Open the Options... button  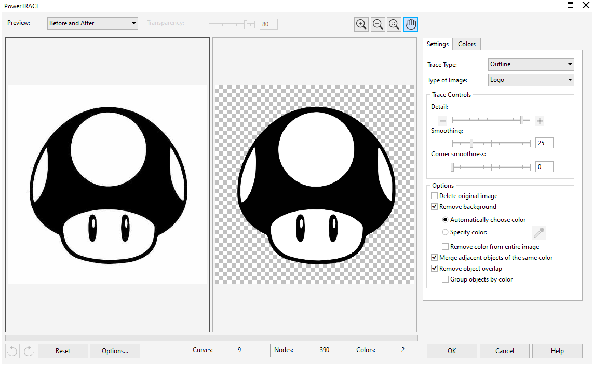[x=115, y=351]
